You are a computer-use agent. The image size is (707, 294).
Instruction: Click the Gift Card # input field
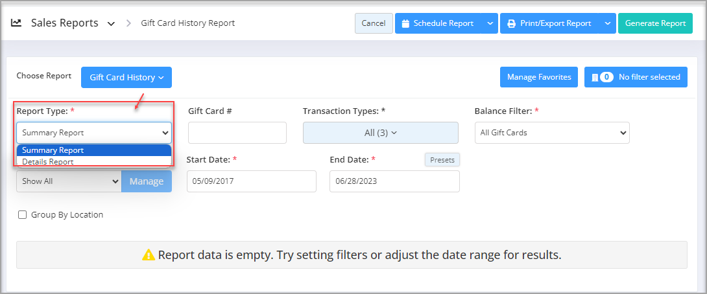tap(237, 133)
